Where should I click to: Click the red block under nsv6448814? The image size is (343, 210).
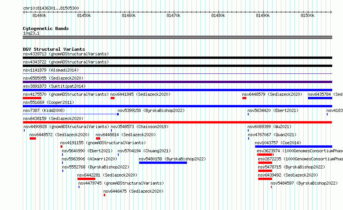[x=98, y=138]
